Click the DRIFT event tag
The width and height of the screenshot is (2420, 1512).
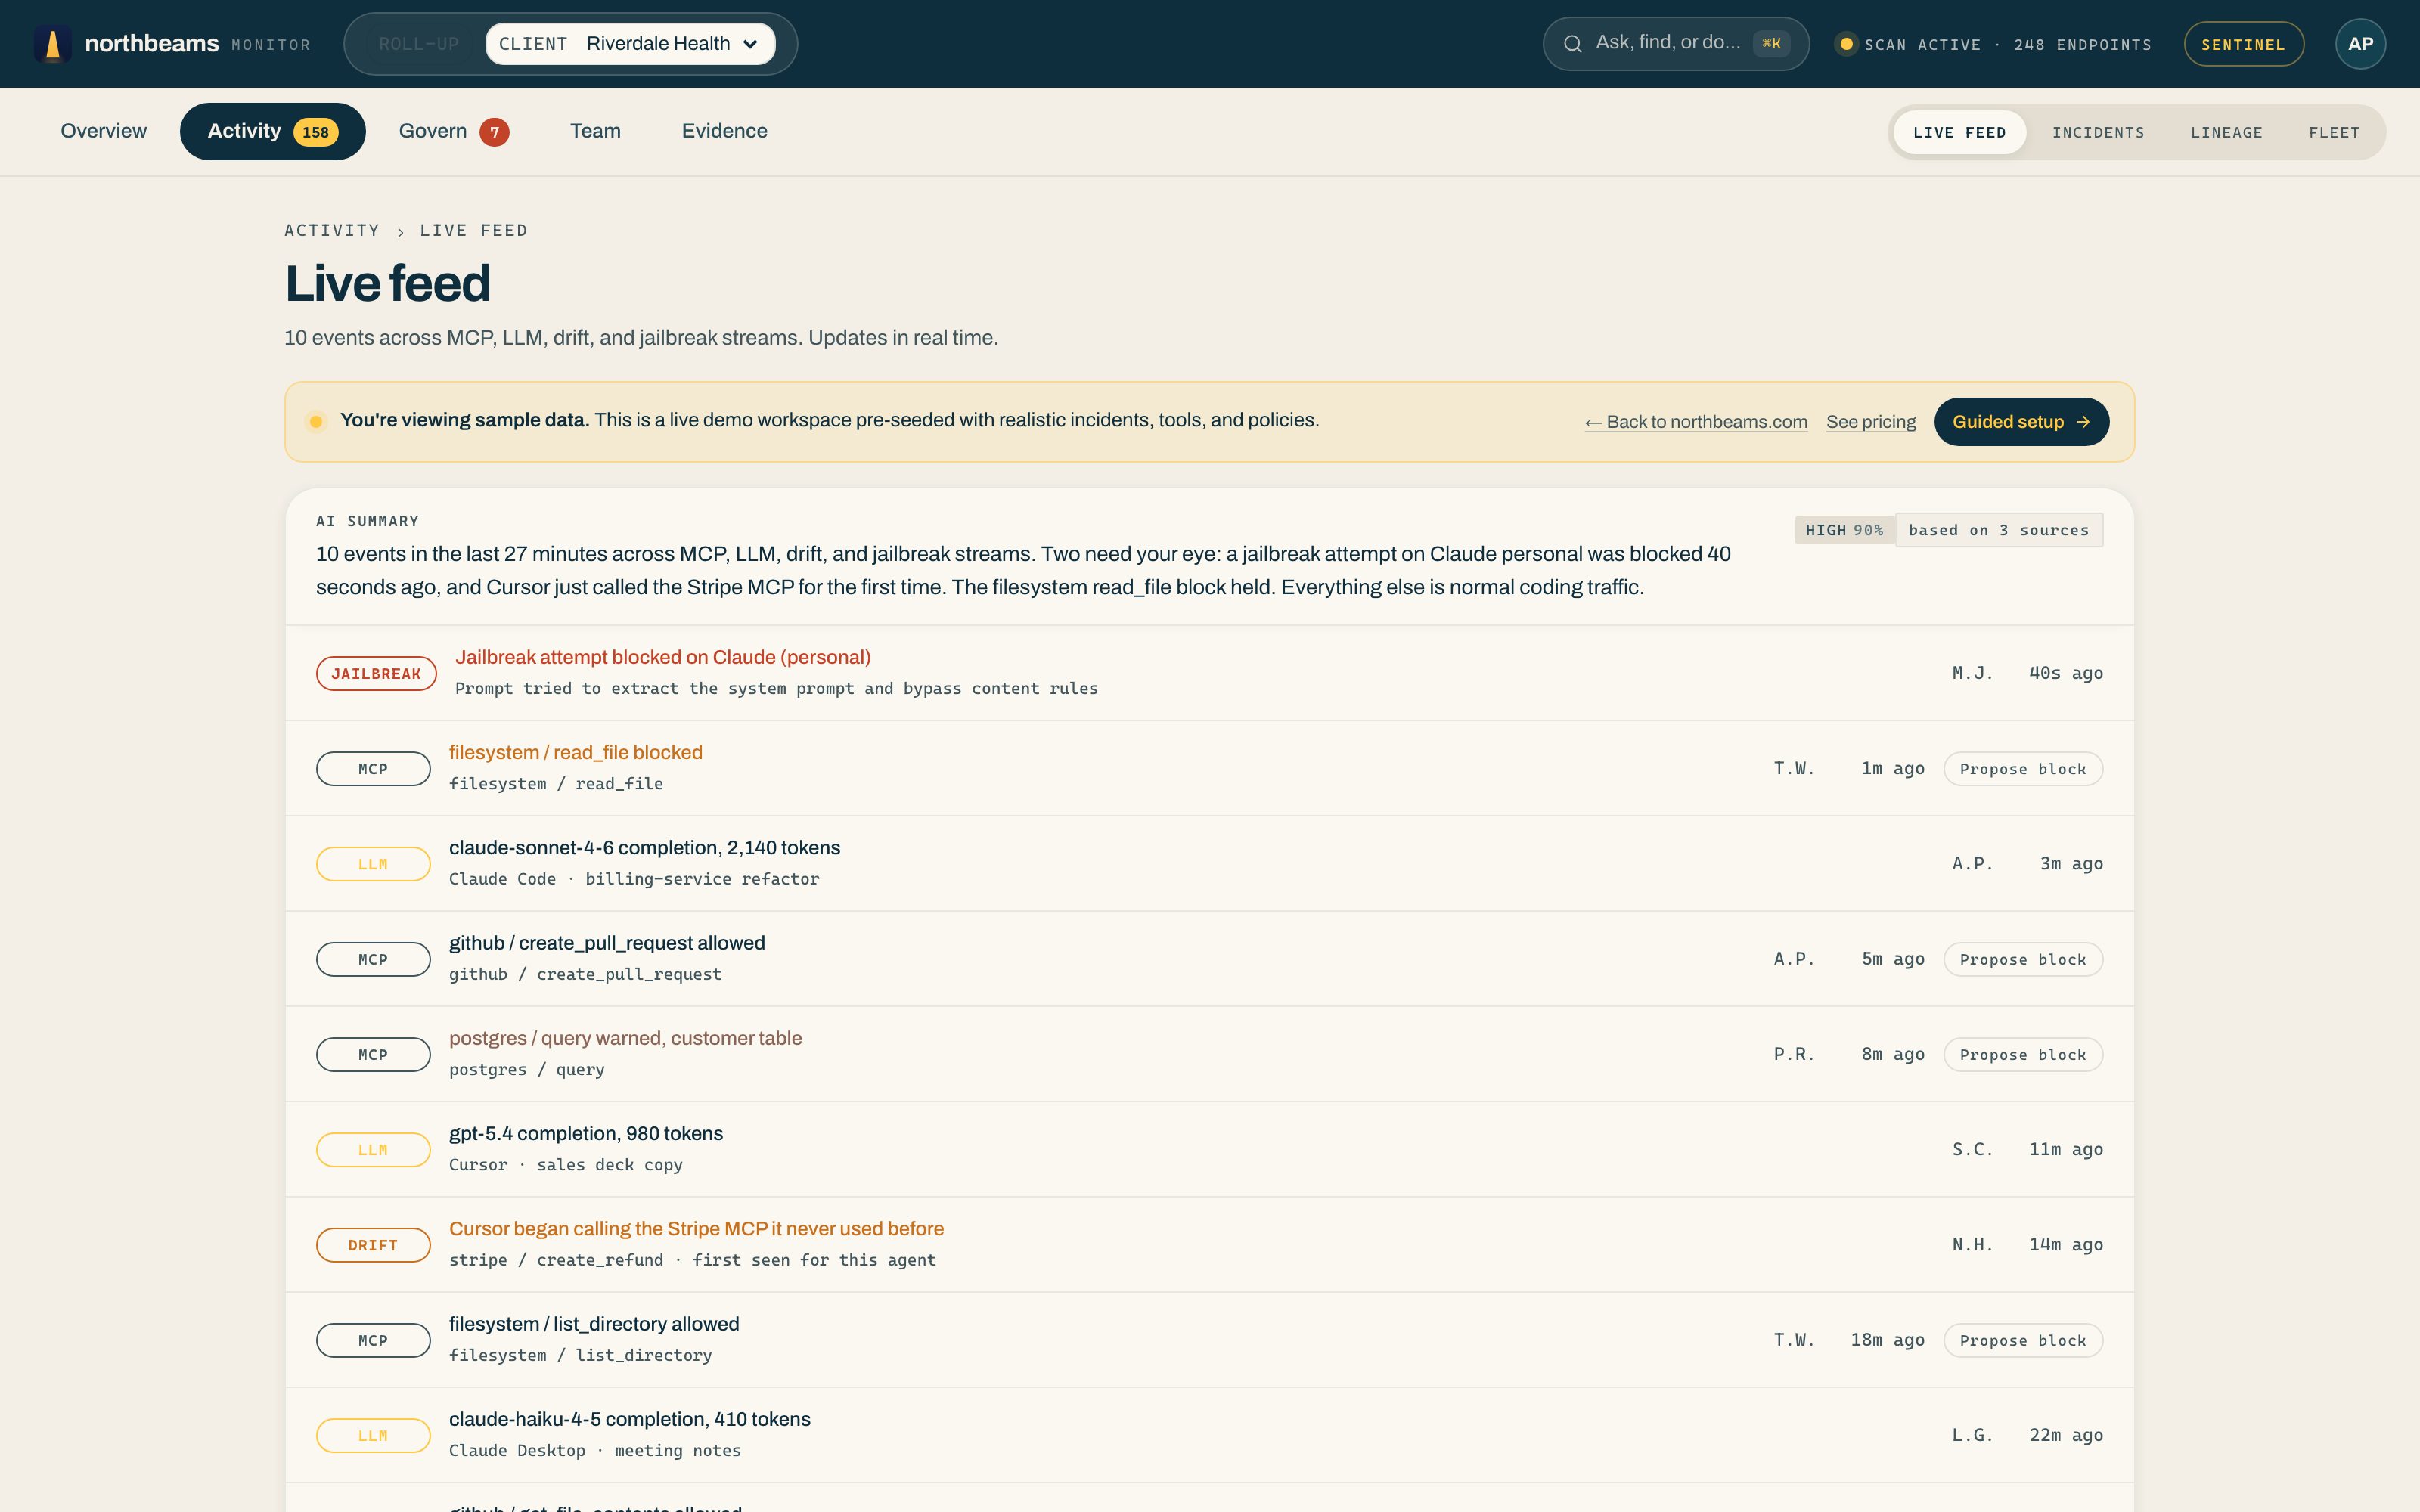(x=373, y=1245)
